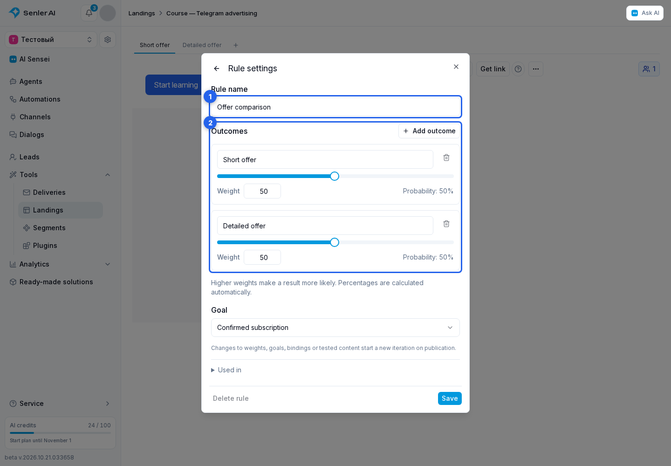Screen dimensions: 671x466
Task: Expand the Service menu
Action: pyautogui.click(x=60, y=404)
